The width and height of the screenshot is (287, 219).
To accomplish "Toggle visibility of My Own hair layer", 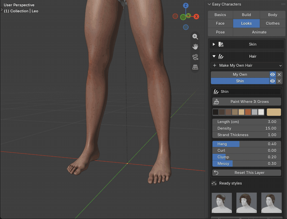I will click(x=273, y=75).
